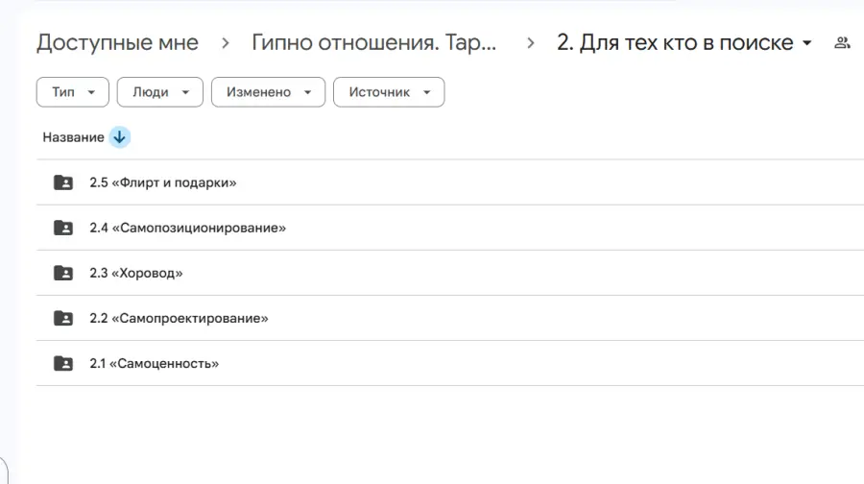Click the shared folder icon for 2.5 «Флирт и подарки»
This screenshot has height=484, width=864.
62,182
